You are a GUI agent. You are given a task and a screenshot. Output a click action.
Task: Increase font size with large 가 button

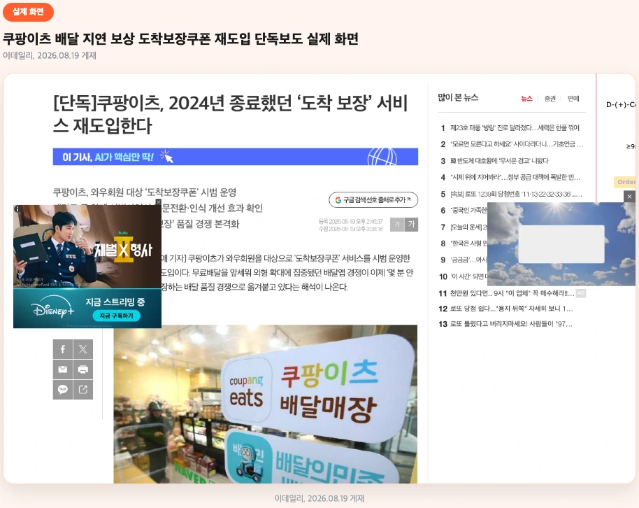(x=412, y=225)
